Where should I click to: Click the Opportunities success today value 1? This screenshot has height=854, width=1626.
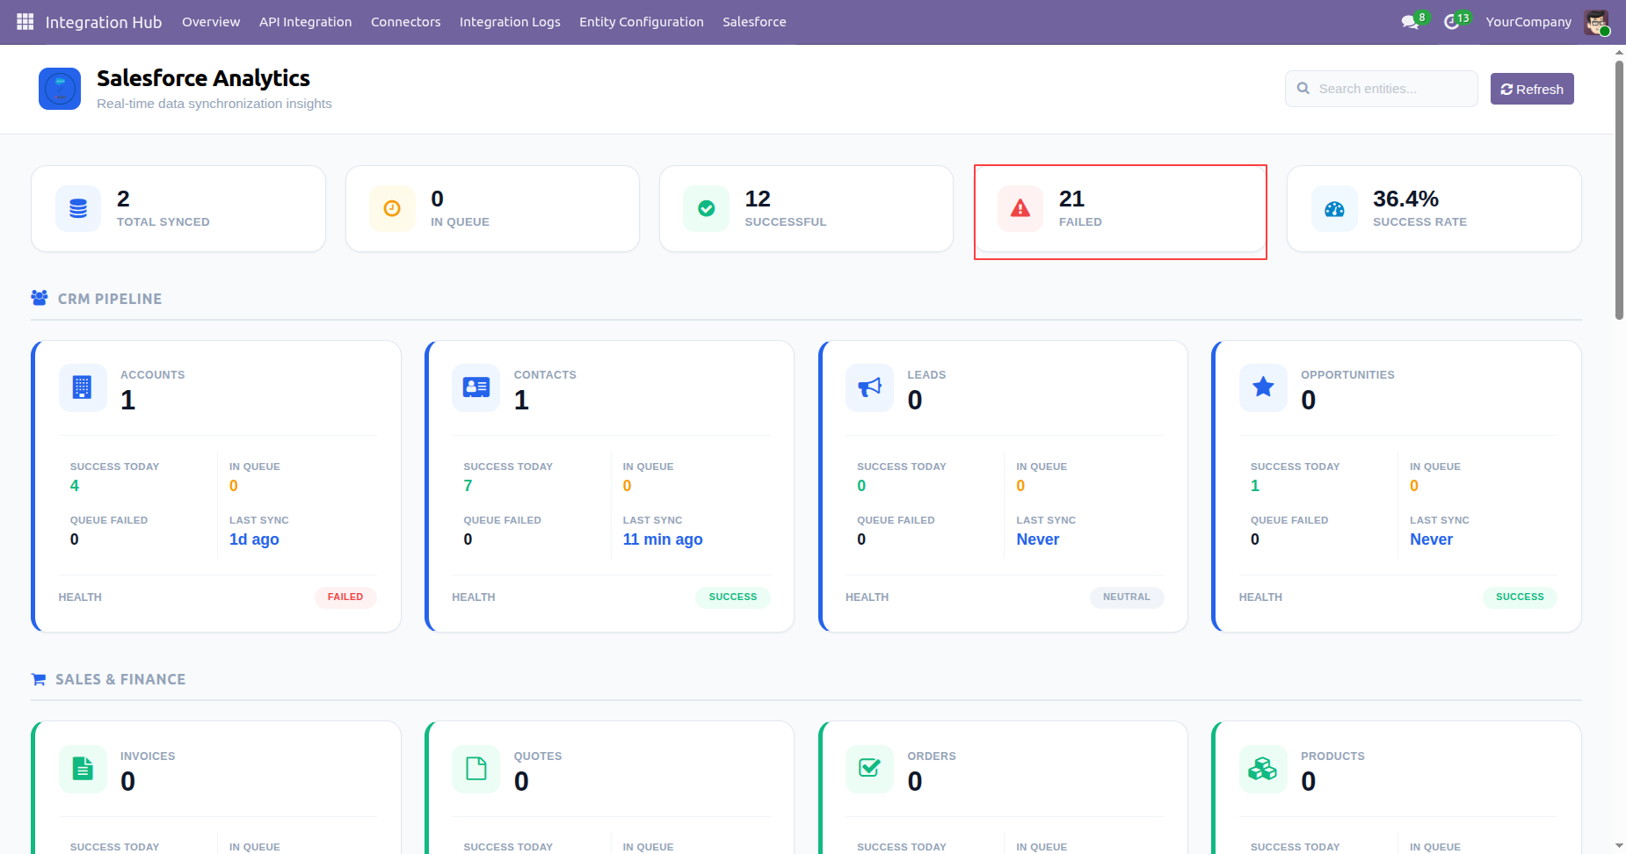1255,486
